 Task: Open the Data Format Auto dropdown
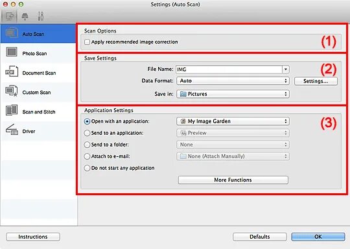tap(233, 81)
